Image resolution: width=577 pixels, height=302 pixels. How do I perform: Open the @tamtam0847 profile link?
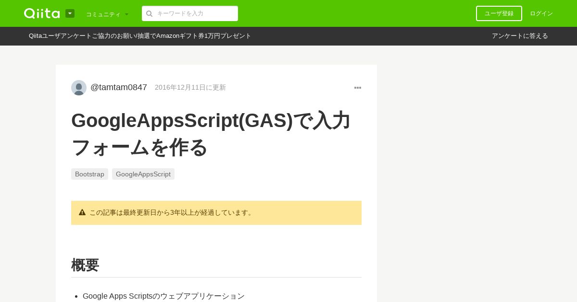click(119, 87)
